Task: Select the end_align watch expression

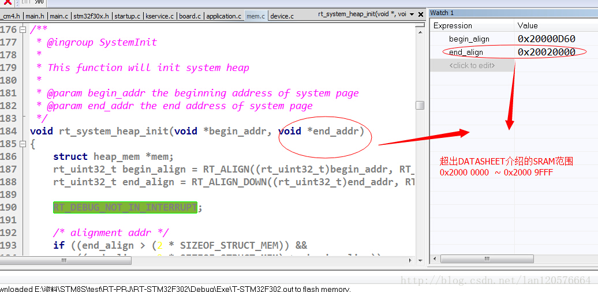Action: click(466, 52)
